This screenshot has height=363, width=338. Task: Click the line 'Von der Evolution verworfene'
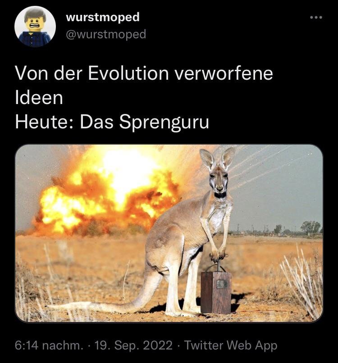point(144,73)
